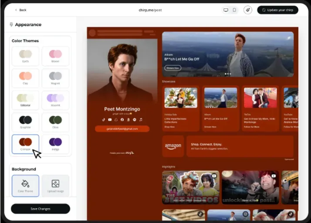Click the Apple Music note icon
Screen dimensions: 311x223
(141, 119)
